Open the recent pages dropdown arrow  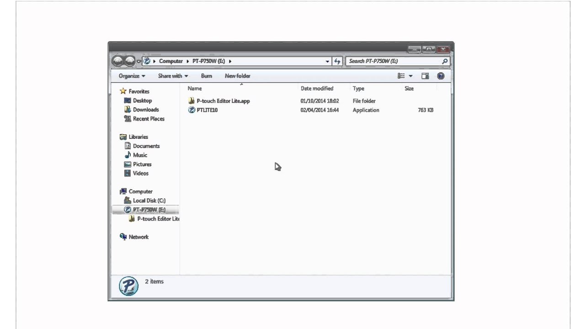(x=138, y=61)
